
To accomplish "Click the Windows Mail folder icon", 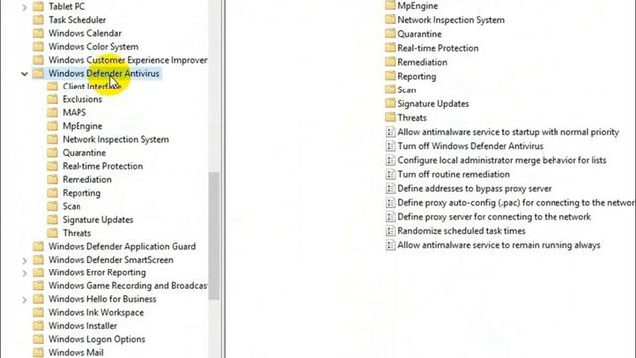I will tap(38, 352).
